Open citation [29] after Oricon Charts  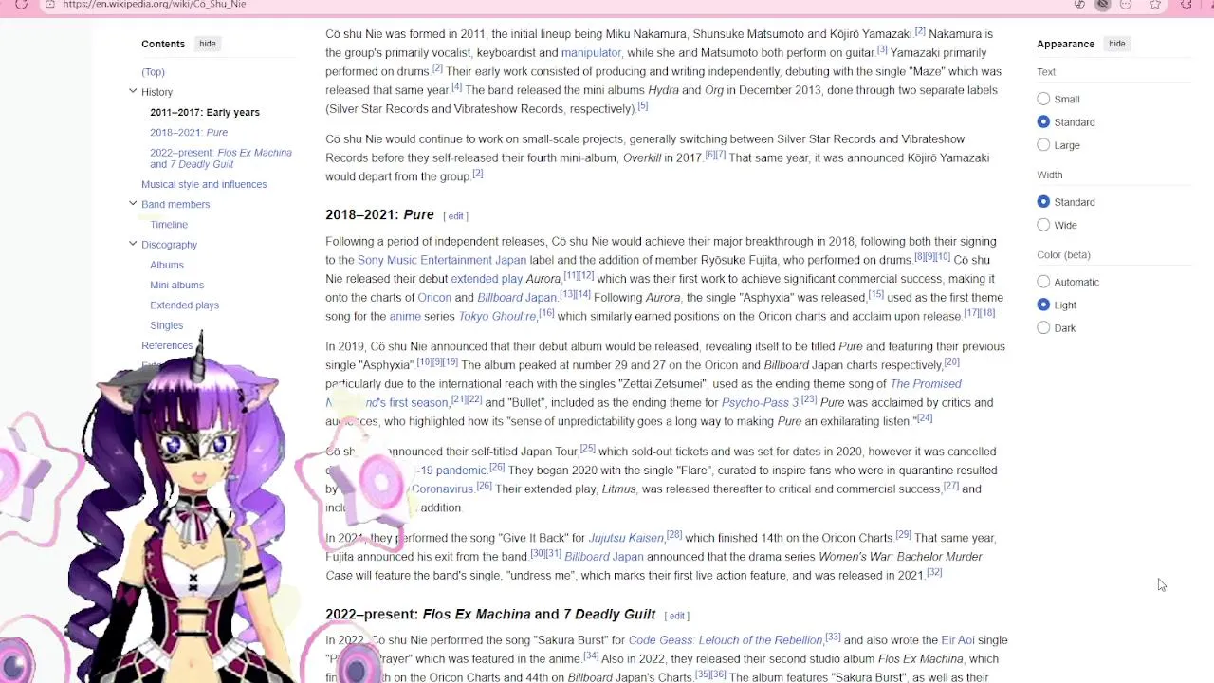pyautogui.click(x=903, y=535)
